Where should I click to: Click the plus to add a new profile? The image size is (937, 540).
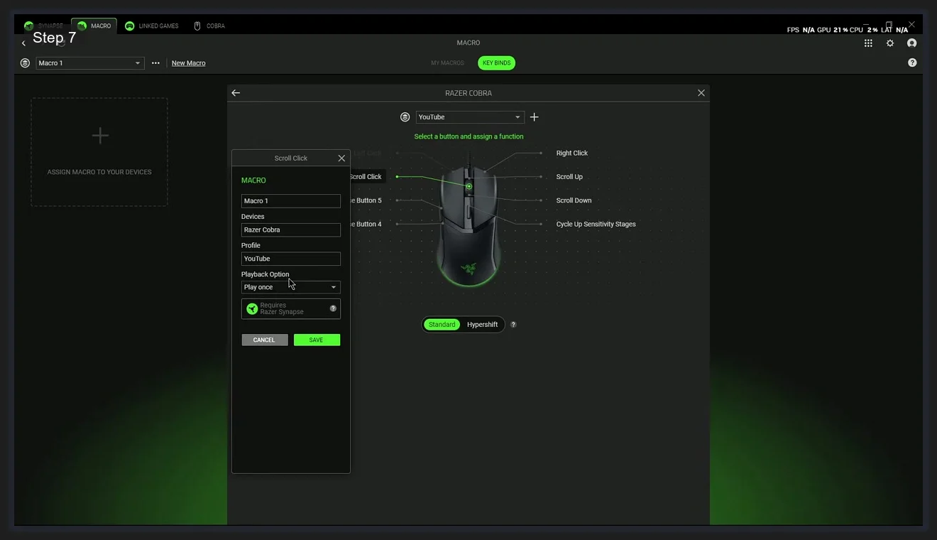[535, 117]
